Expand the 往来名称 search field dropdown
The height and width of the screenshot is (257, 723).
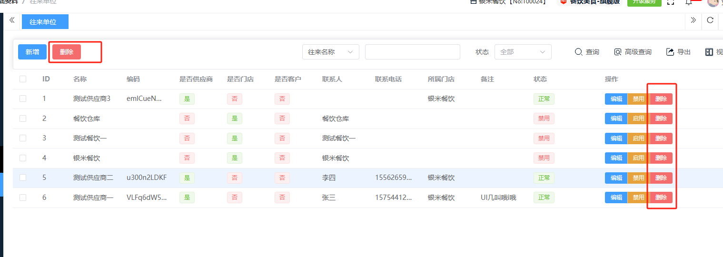tap(330, 52)
